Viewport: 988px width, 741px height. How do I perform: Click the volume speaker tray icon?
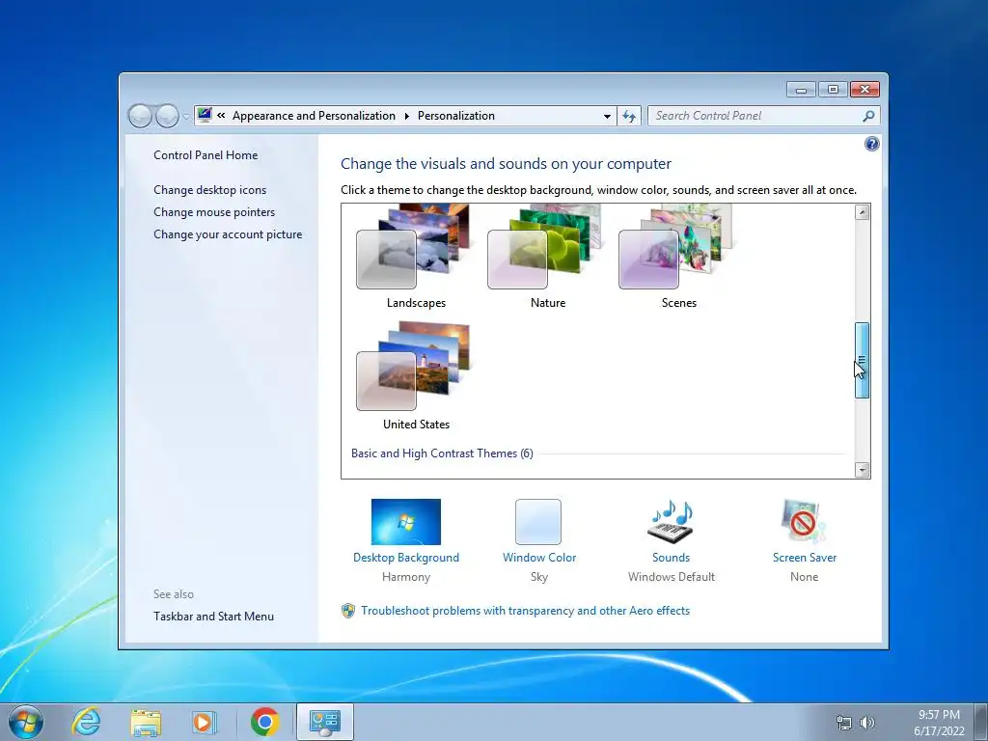point(867,723)
